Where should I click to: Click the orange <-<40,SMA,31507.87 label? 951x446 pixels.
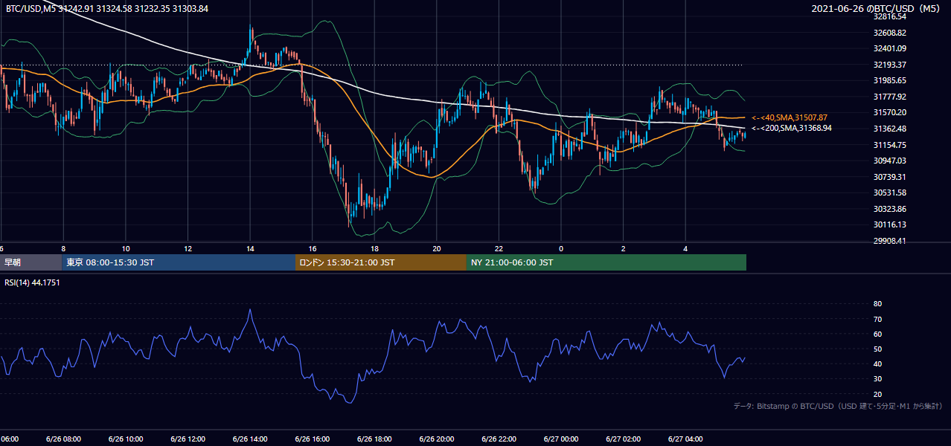[790, 117]
